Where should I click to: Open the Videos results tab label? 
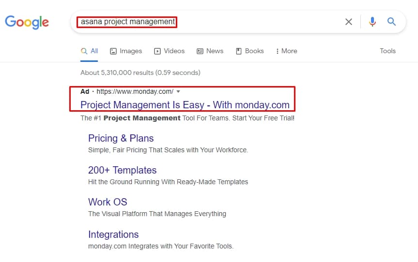coord(174,51)
